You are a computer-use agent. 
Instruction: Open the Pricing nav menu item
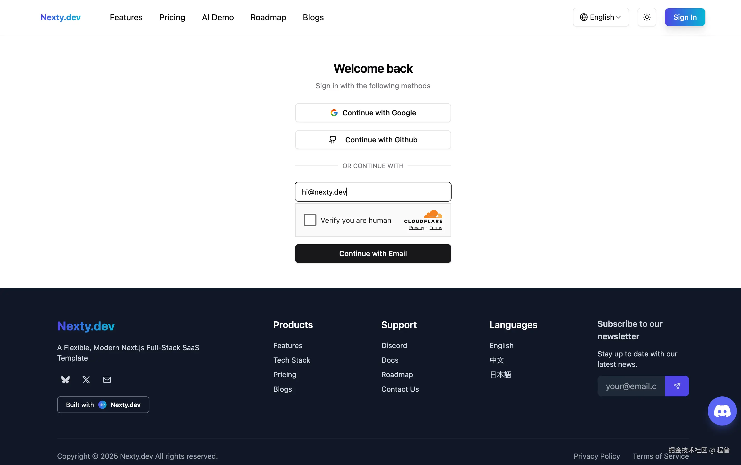click(172, 17)
